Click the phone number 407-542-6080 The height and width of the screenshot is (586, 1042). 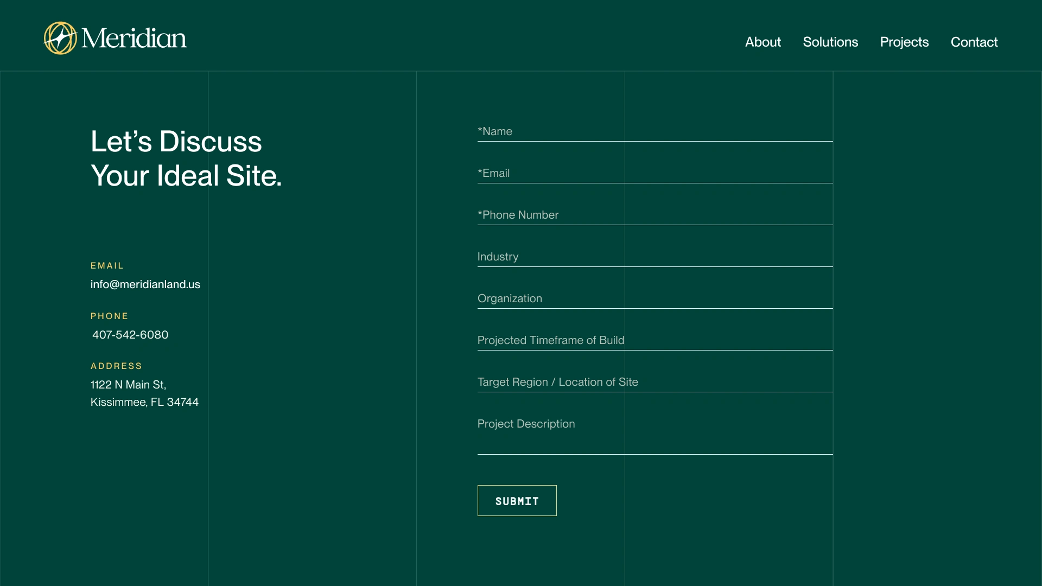coord(130,335)
